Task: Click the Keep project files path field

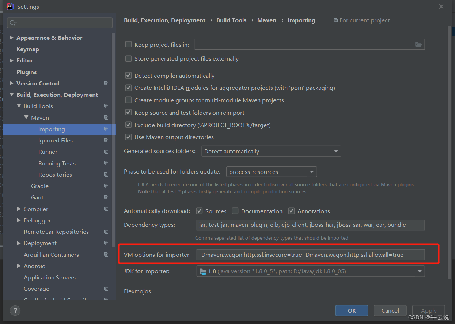Action: pyautogui.click(x=310, y=45)
